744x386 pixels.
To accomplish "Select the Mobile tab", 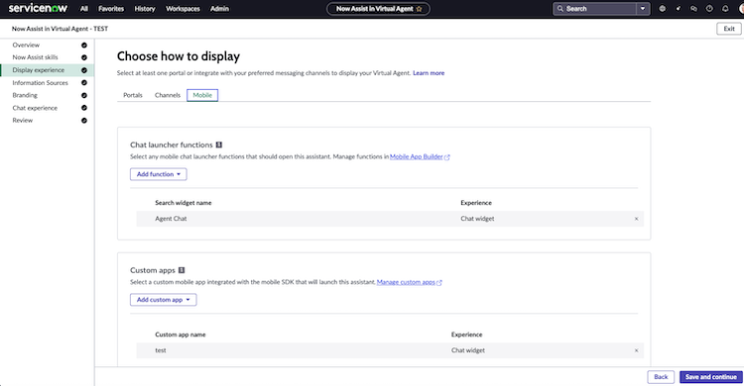I will (202, 95).
